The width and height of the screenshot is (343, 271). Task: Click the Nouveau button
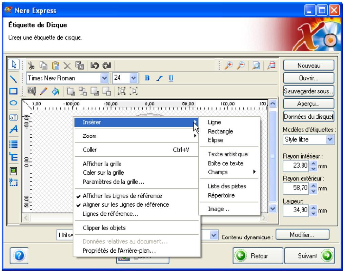click(x=309, y=65)
